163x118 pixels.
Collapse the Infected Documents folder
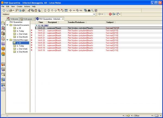[x=8, y=25]
